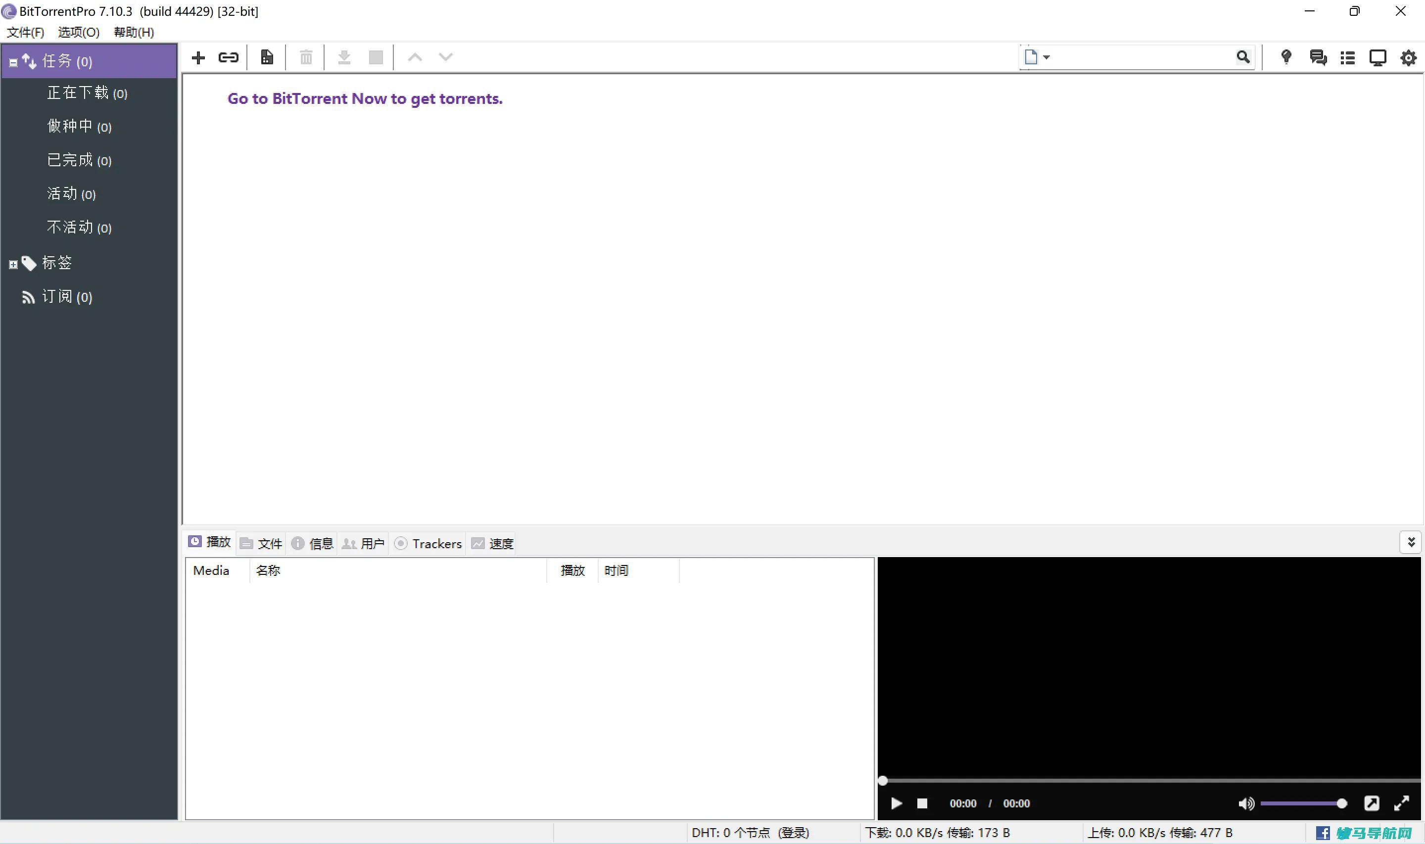Click the Facebook status bar icon
Viewport: 1425px width, 844px height.
[x=1323, y=833]
